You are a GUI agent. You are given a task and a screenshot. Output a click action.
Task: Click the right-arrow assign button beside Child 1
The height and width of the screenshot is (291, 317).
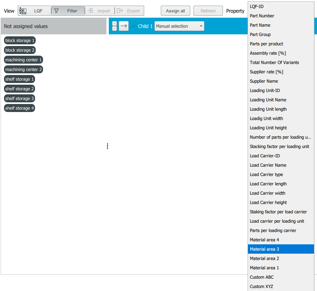click(124, 26)
